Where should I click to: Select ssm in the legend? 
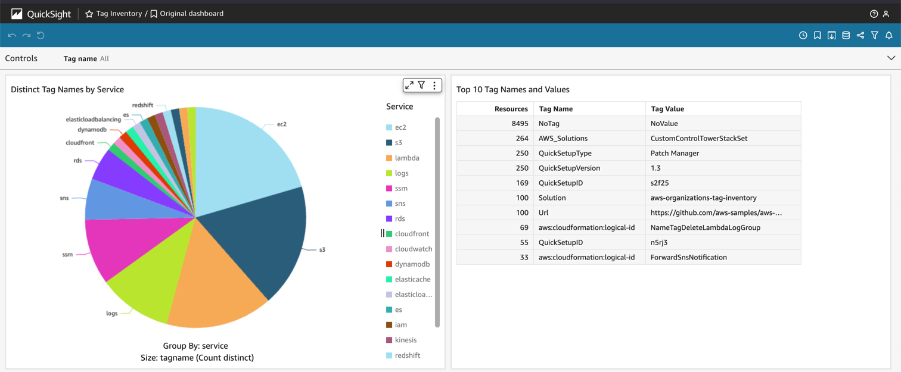(401, 188)
